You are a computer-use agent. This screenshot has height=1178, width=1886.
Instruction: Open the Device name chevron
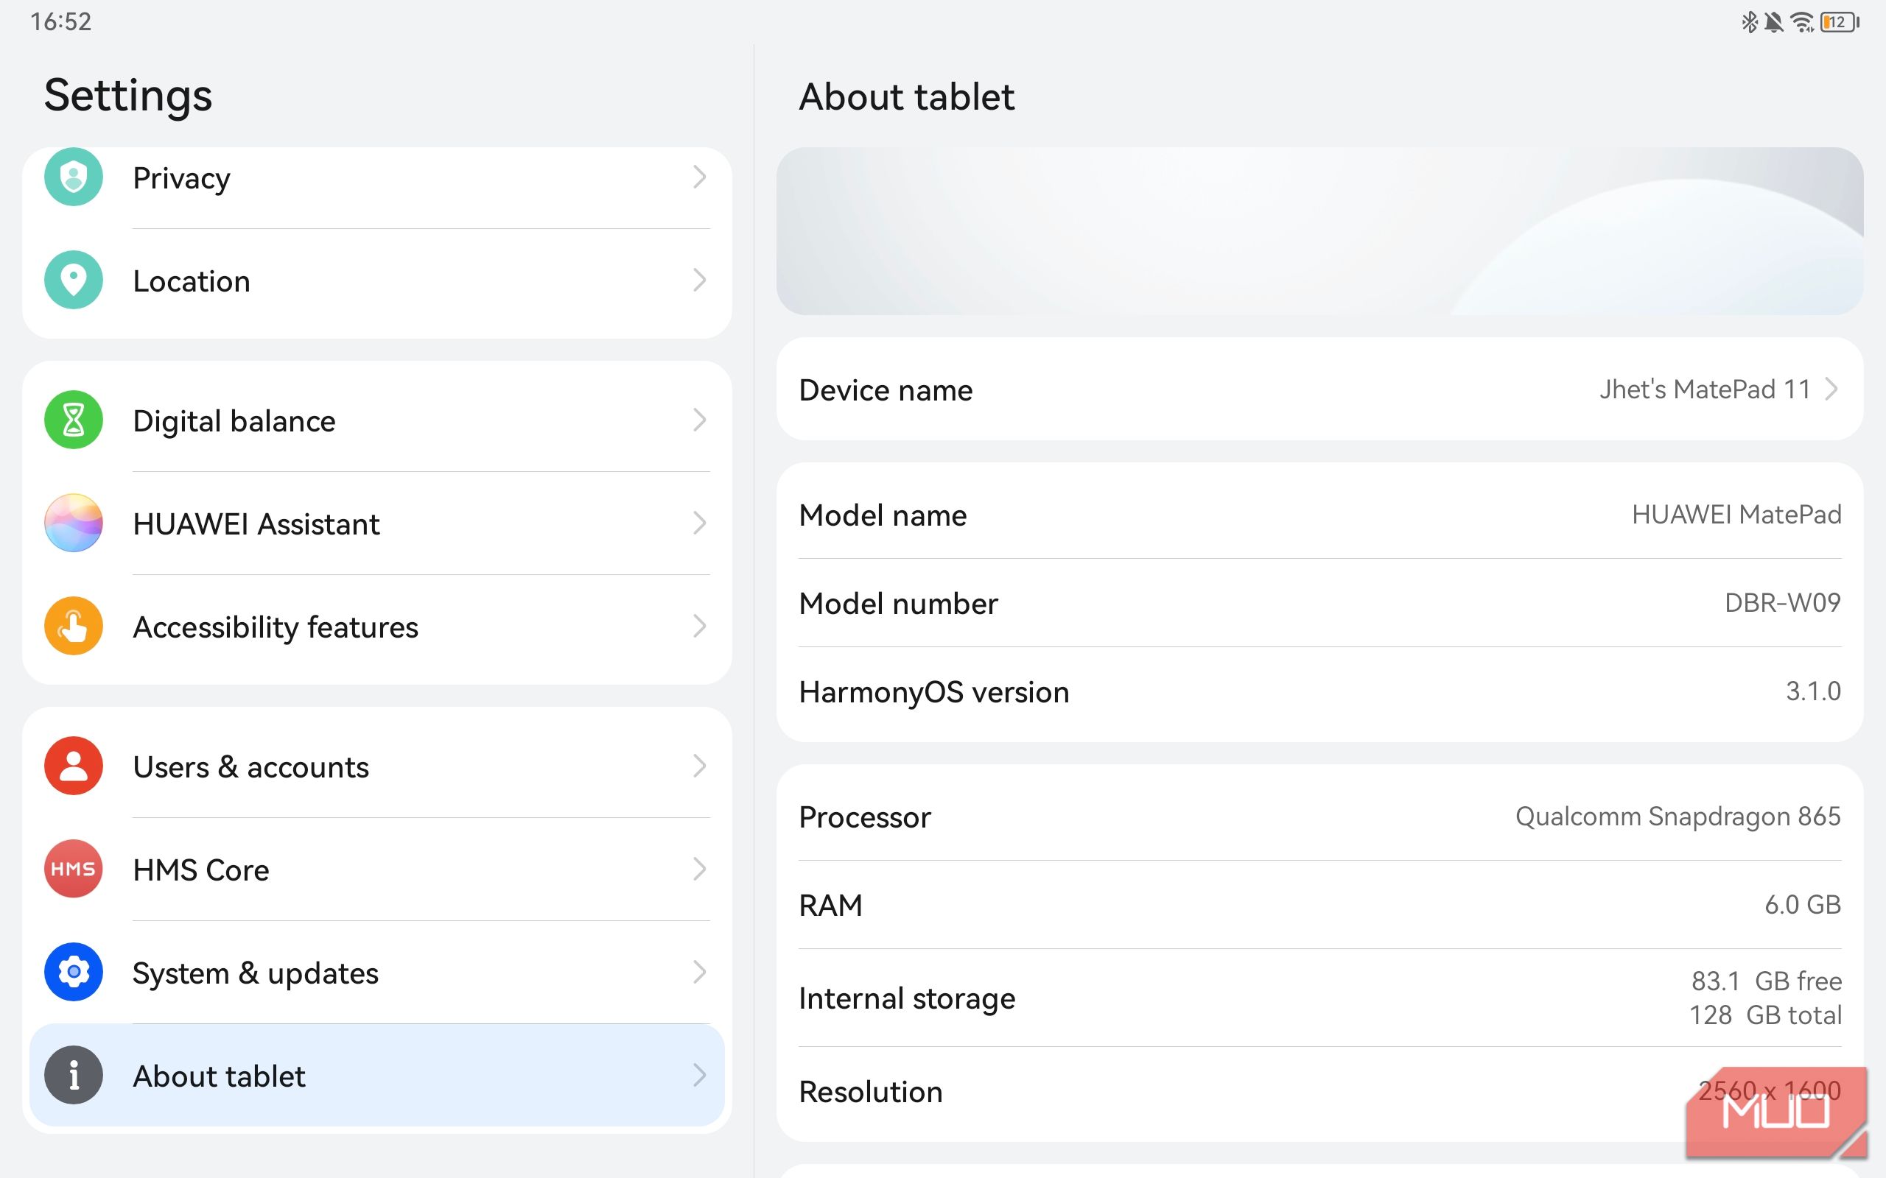tap(1831, 389)
